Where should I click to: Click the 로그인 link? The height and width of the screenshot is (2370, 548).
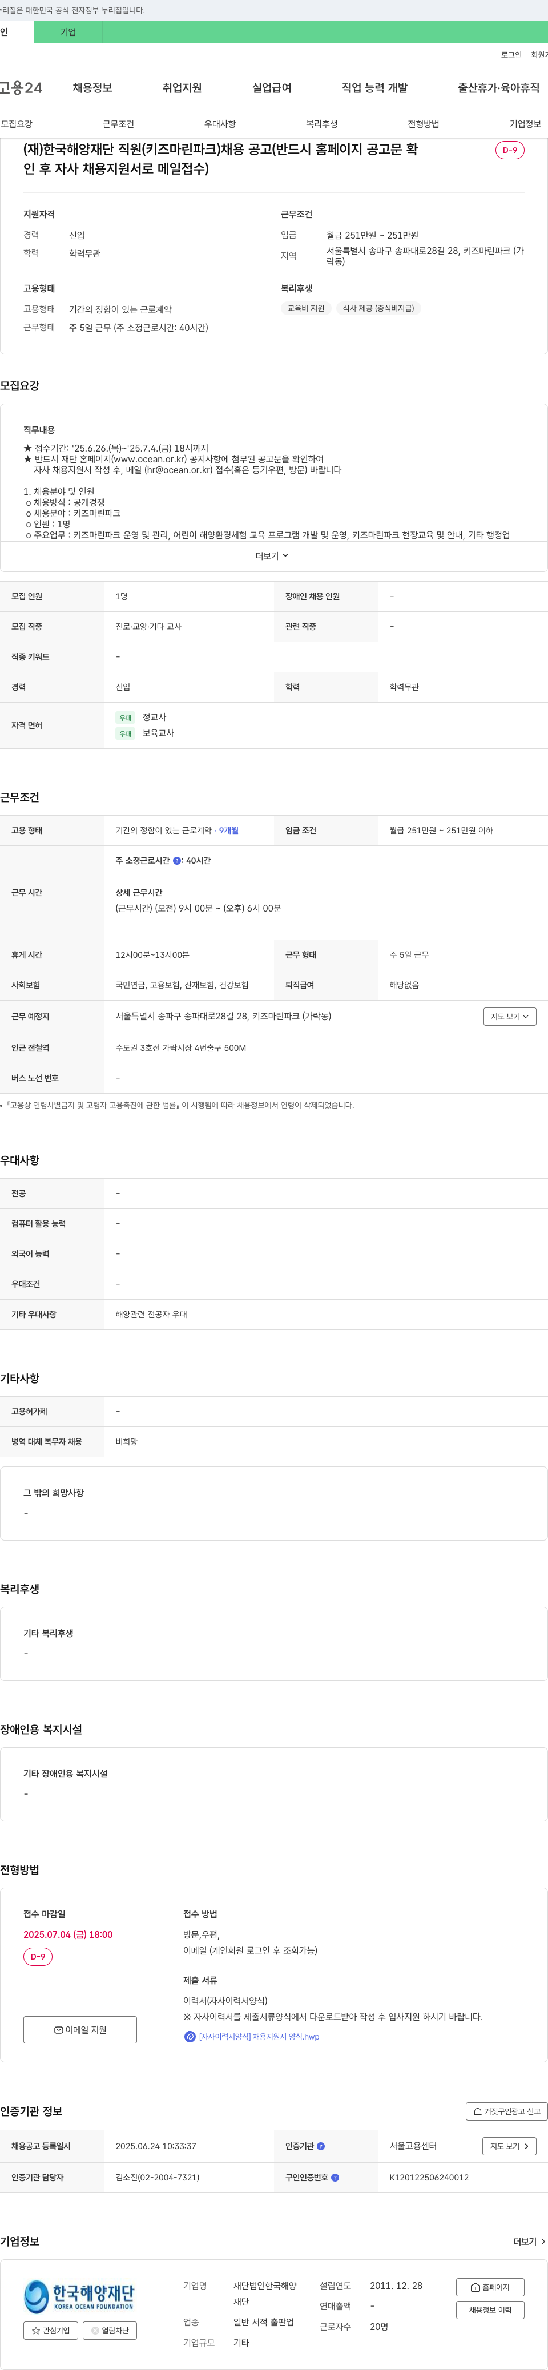[x=511, y=55]
